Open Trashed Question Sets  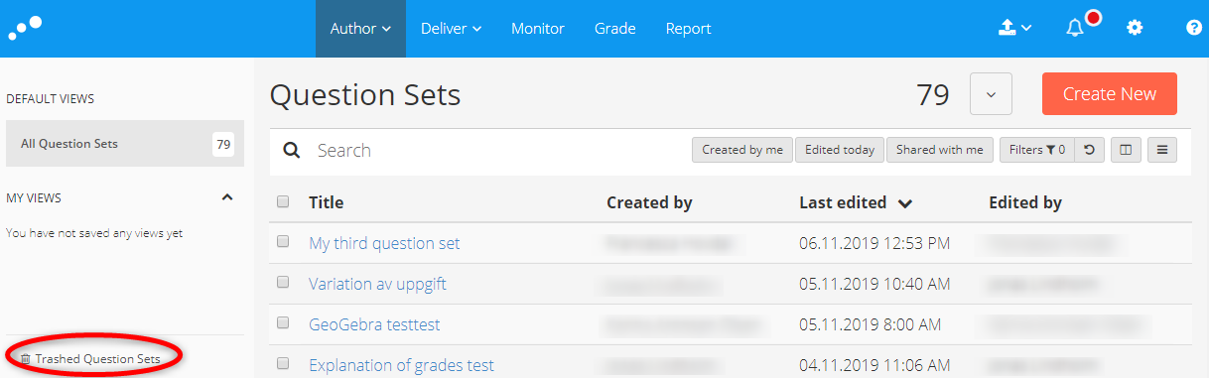click(x=90, y=358)
